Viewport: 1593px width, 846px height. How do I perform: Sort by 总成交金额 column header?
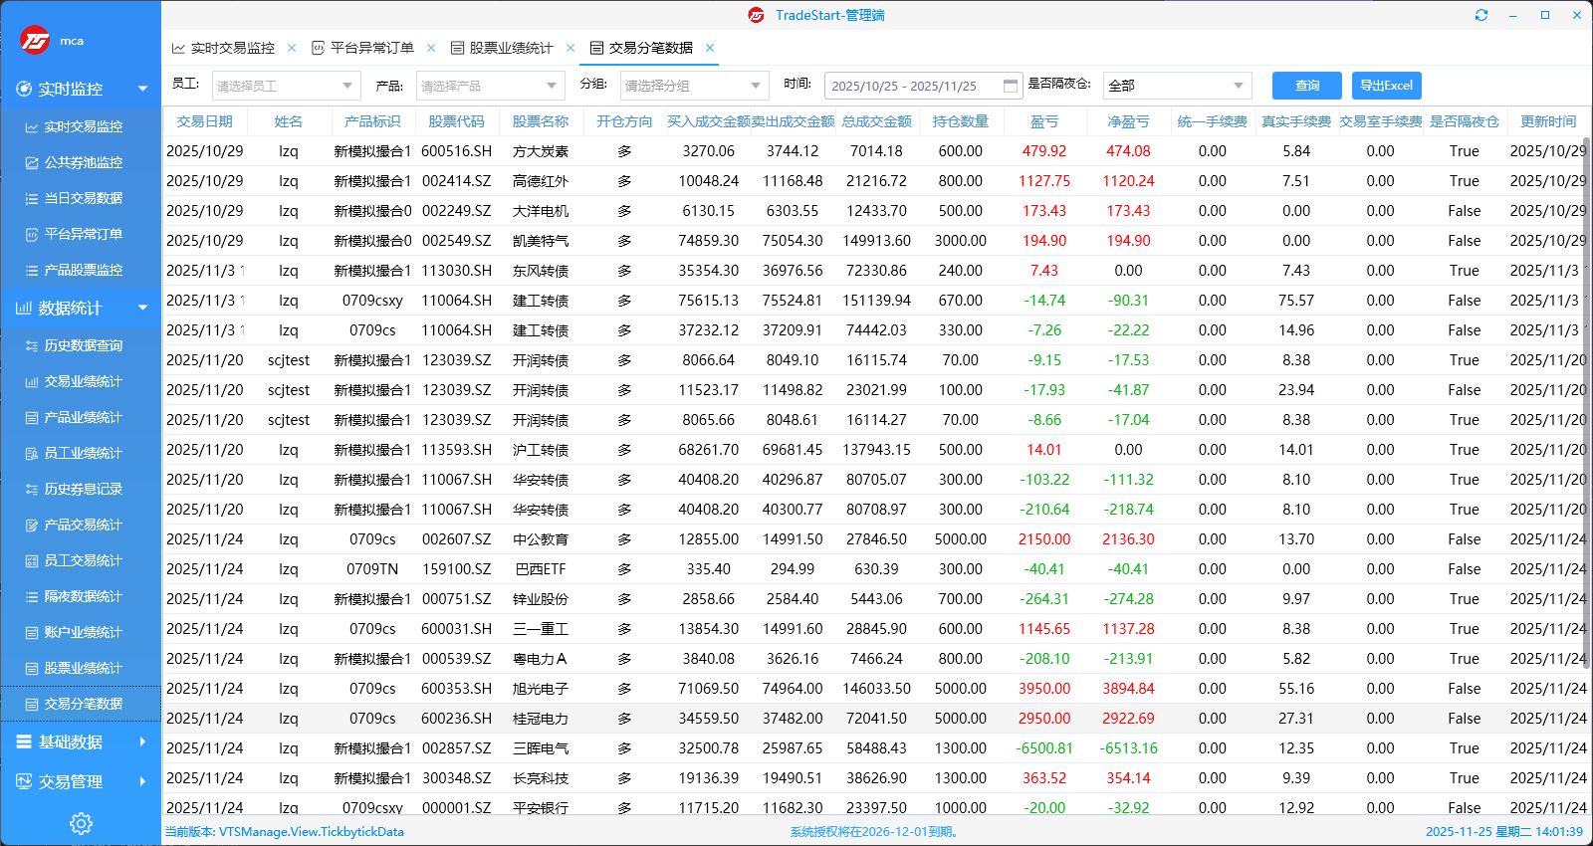coord(876,121)
